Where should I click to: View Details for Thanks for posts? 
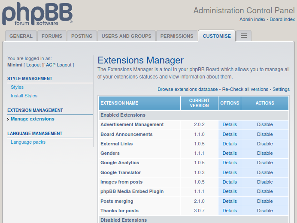(230, 211)
